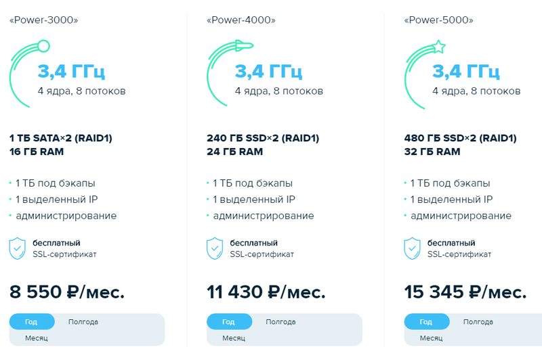Click the «Power-4000» plan title
Image resolution: width=542 pixels, height=347 pixels.
pyautogui.click(x=241, y=20)
